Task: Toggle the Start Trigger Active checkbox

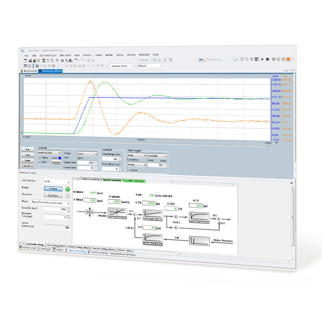Action: (x=128, y=170)
